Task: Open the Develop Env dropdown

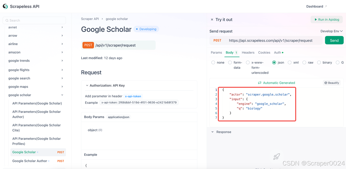Action: (331, 31)
